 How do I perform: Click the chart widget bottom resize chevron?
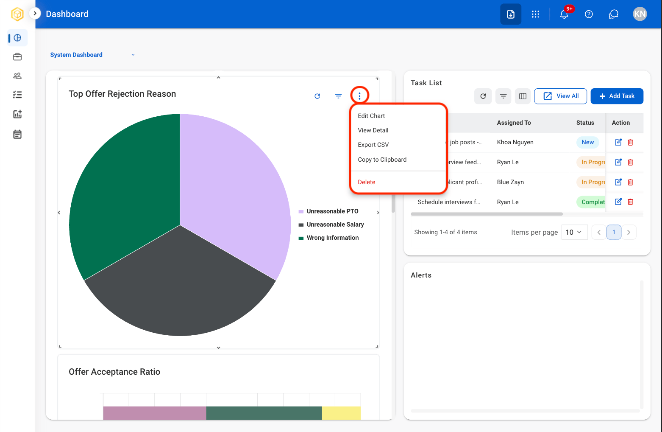click(218, 348)
